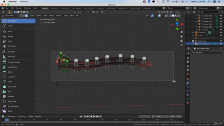224x126 pixels.
Task: Open the Add Modifier dropdown
Action: coord(207,53)
